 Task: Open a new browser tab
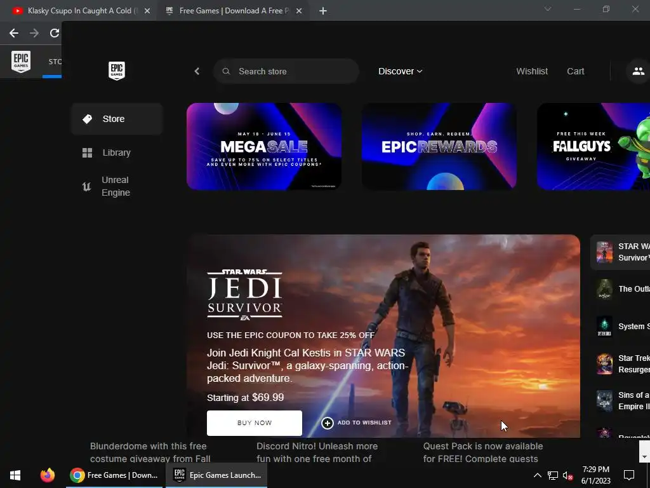(x=323, y=11)
